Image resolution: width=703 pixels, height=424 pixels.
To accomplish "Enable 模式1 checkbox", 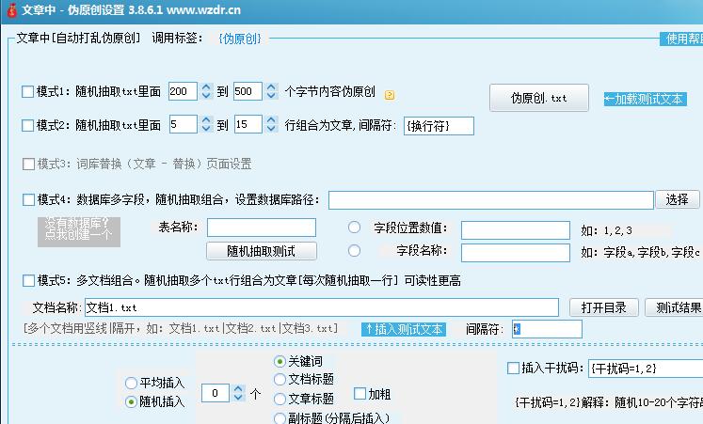I will (x=28, y=92).
